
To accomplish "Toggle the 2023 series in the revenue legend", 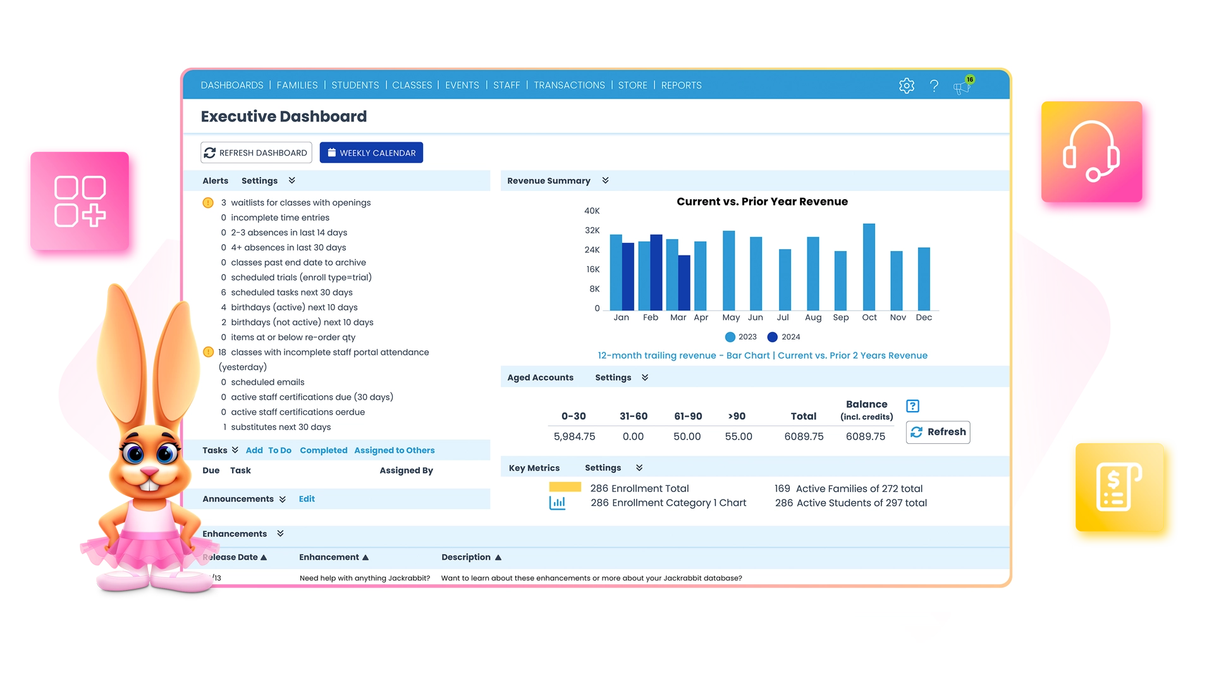I will point(741,337).
